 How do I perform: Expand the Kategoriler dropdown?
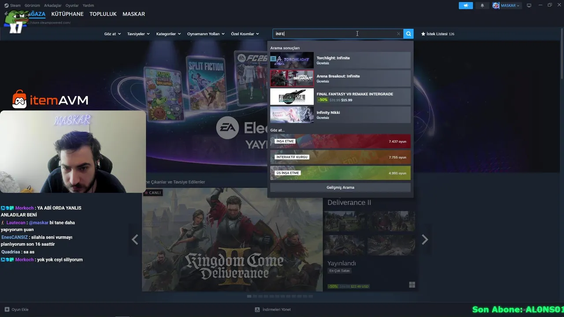168,34
